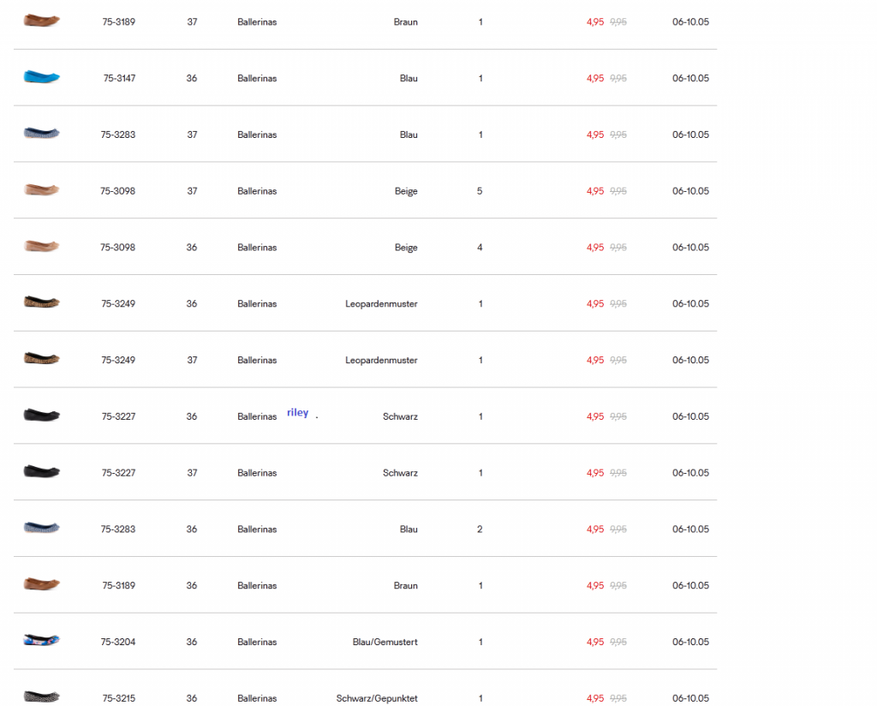Select the dark blue 75-3283 size 37 shoe image
This screenshot has height=706, width=877.
[x=41, y=133]
